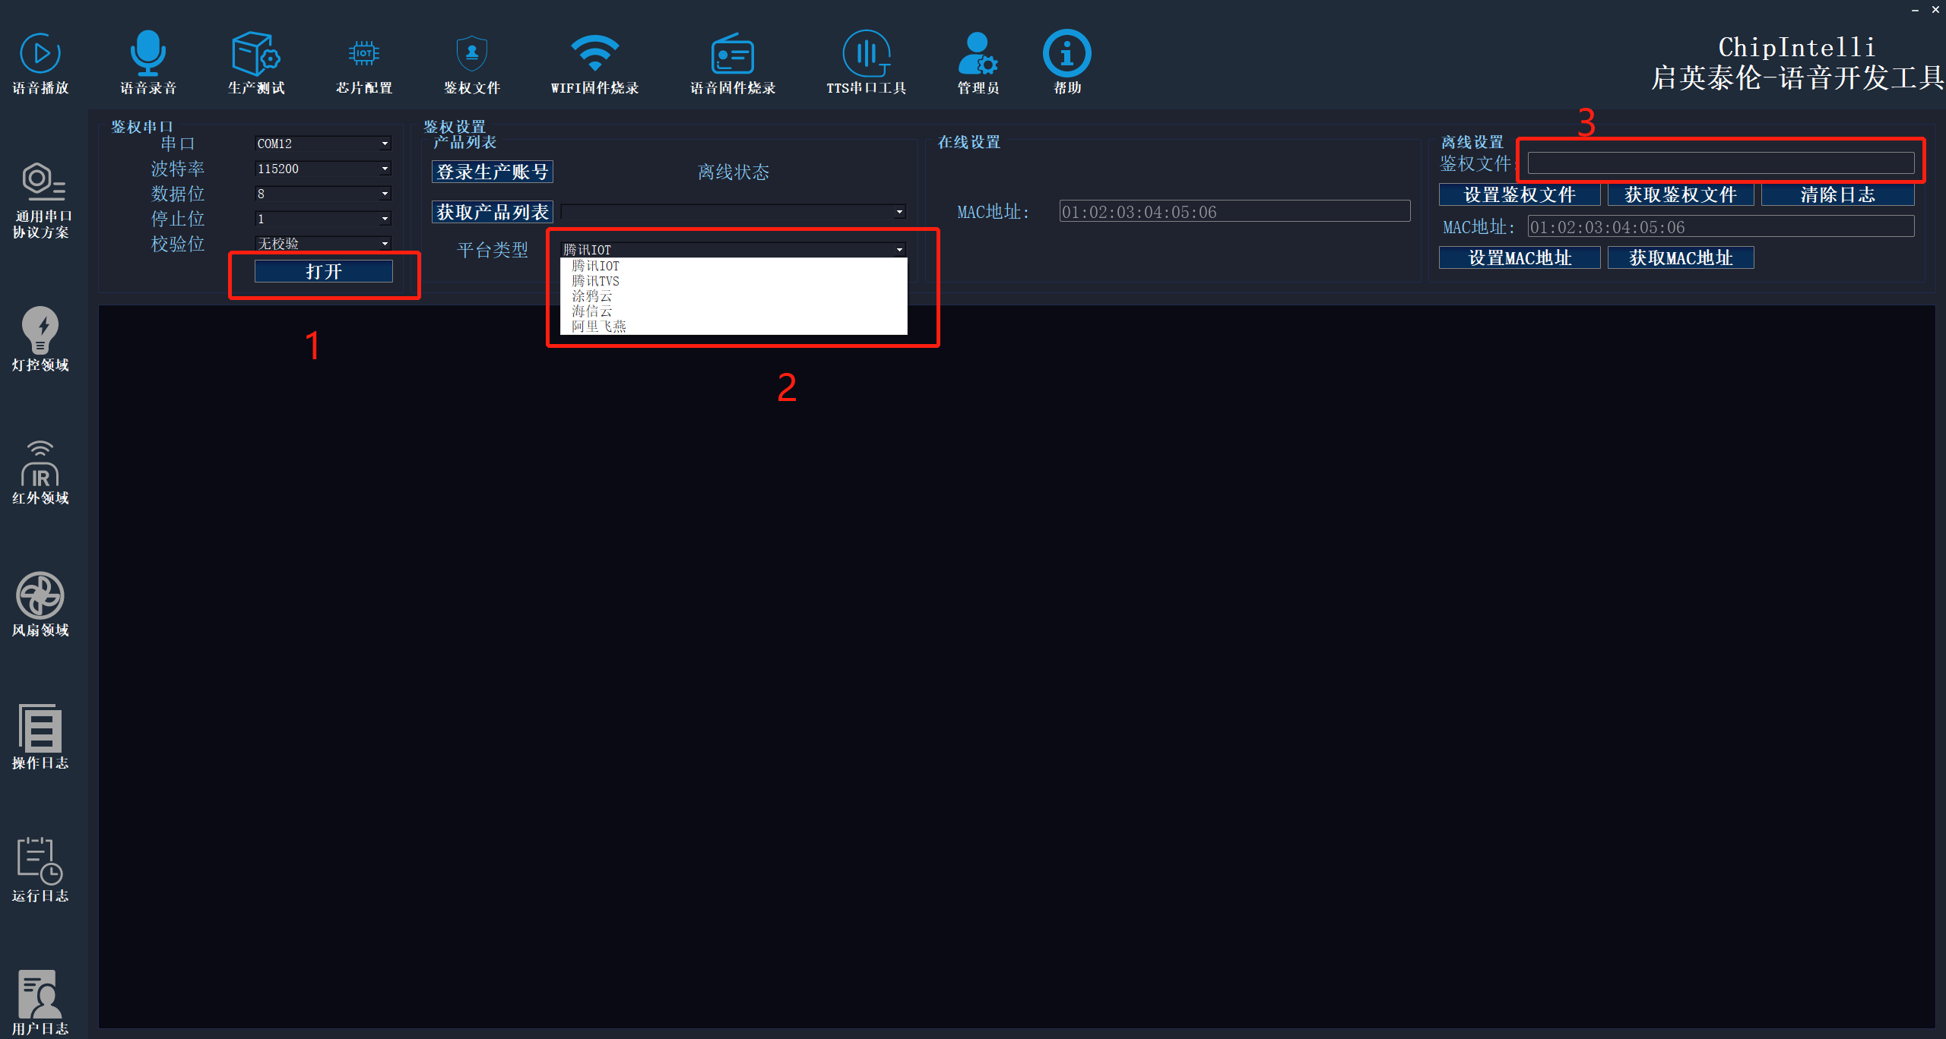Open the 生产测试 production test tool
The image size is (1946, 1039).
(256, 63)
